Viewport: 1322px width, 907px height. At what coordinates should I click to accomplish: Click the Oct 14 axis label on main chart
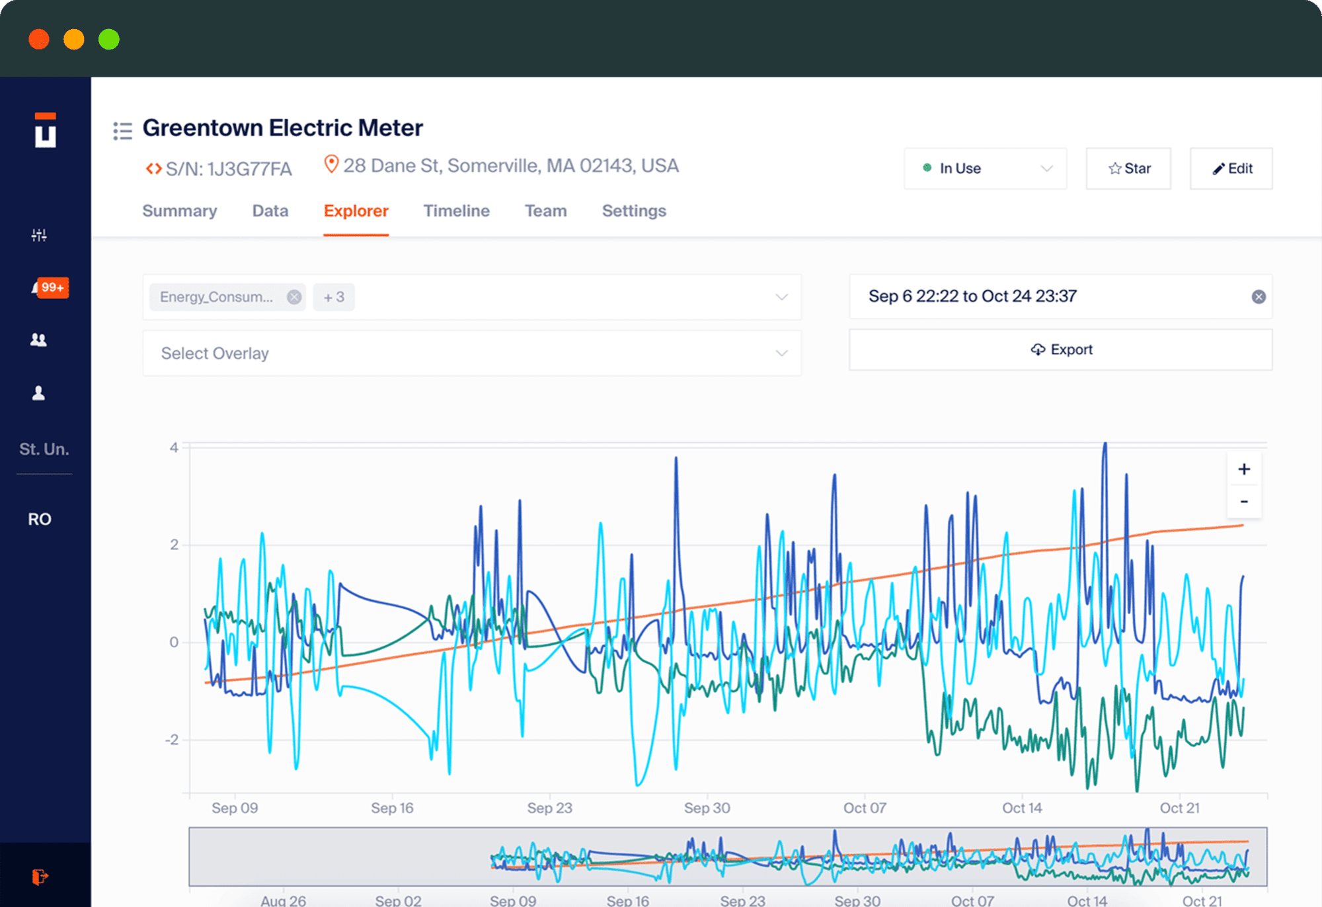1022,808
